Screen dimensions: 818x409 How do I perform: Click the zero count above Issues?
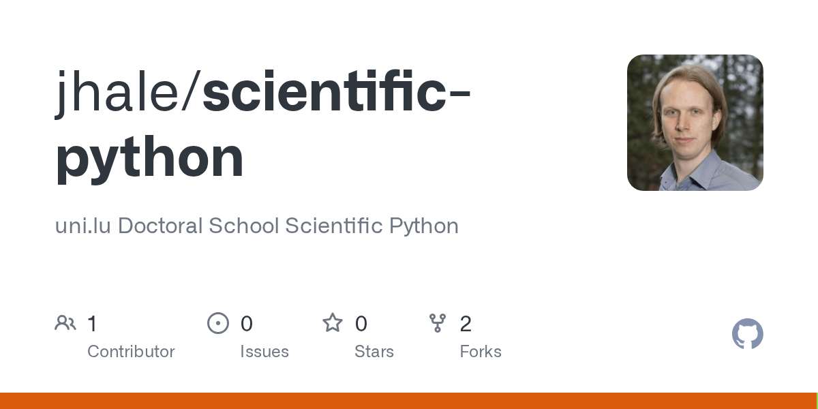pos(247,324)
